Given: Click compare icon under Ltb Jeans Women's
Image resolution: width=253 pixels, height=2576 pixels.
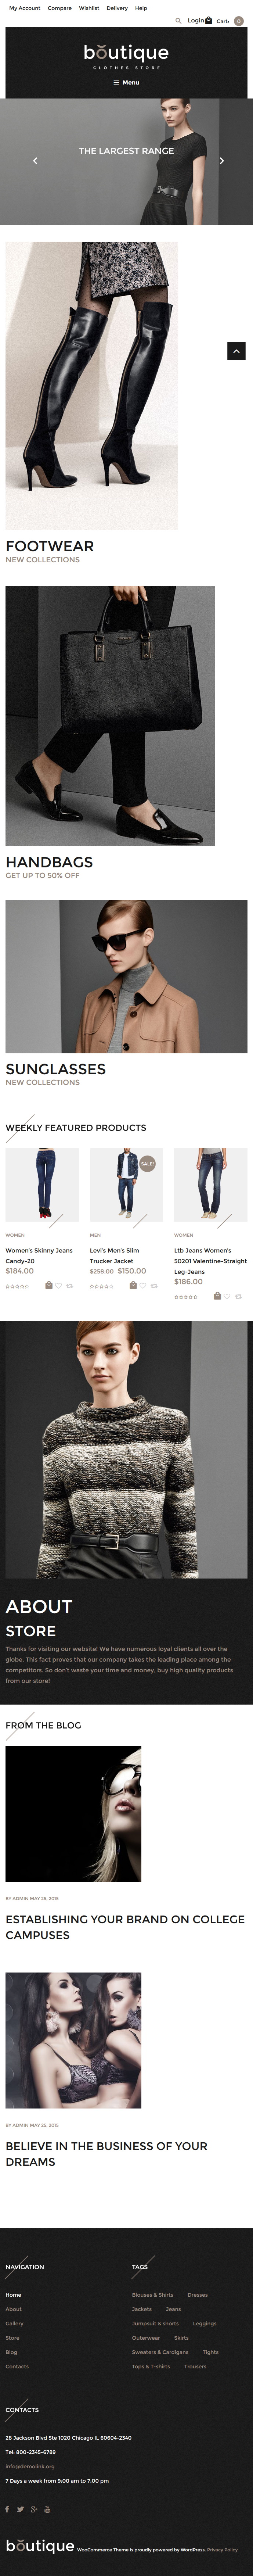Looking at the screenshot, I should click(238, 1296).
